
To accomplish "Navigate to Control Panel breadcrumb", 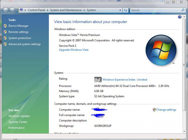I will (36, 10).
